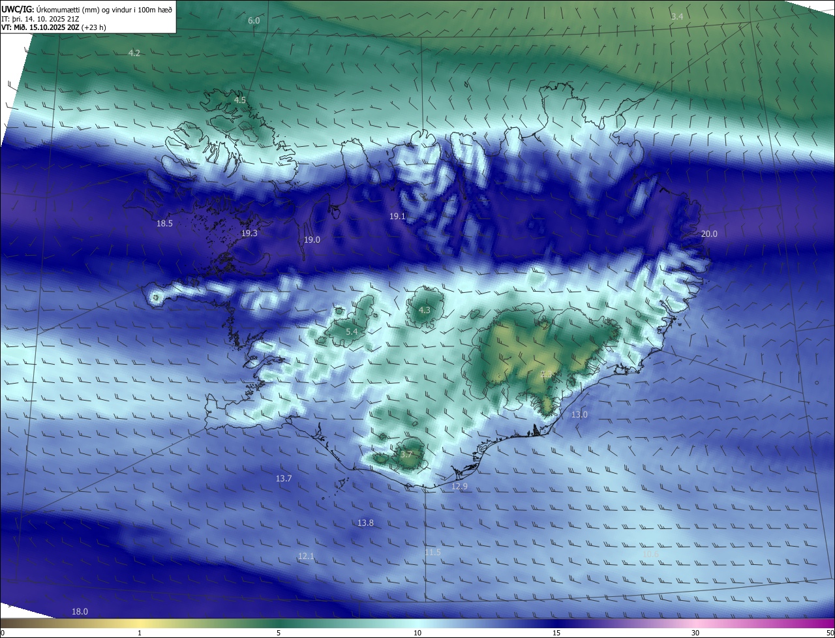Click the 13.7 value over the ocean

coord(284,479)
